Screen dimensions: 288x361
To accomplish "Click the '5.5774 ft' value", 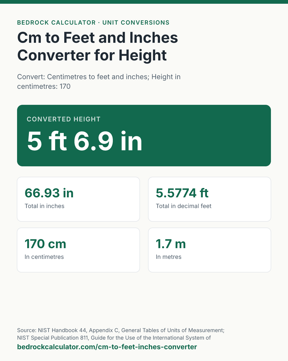I will coord(182,193).
